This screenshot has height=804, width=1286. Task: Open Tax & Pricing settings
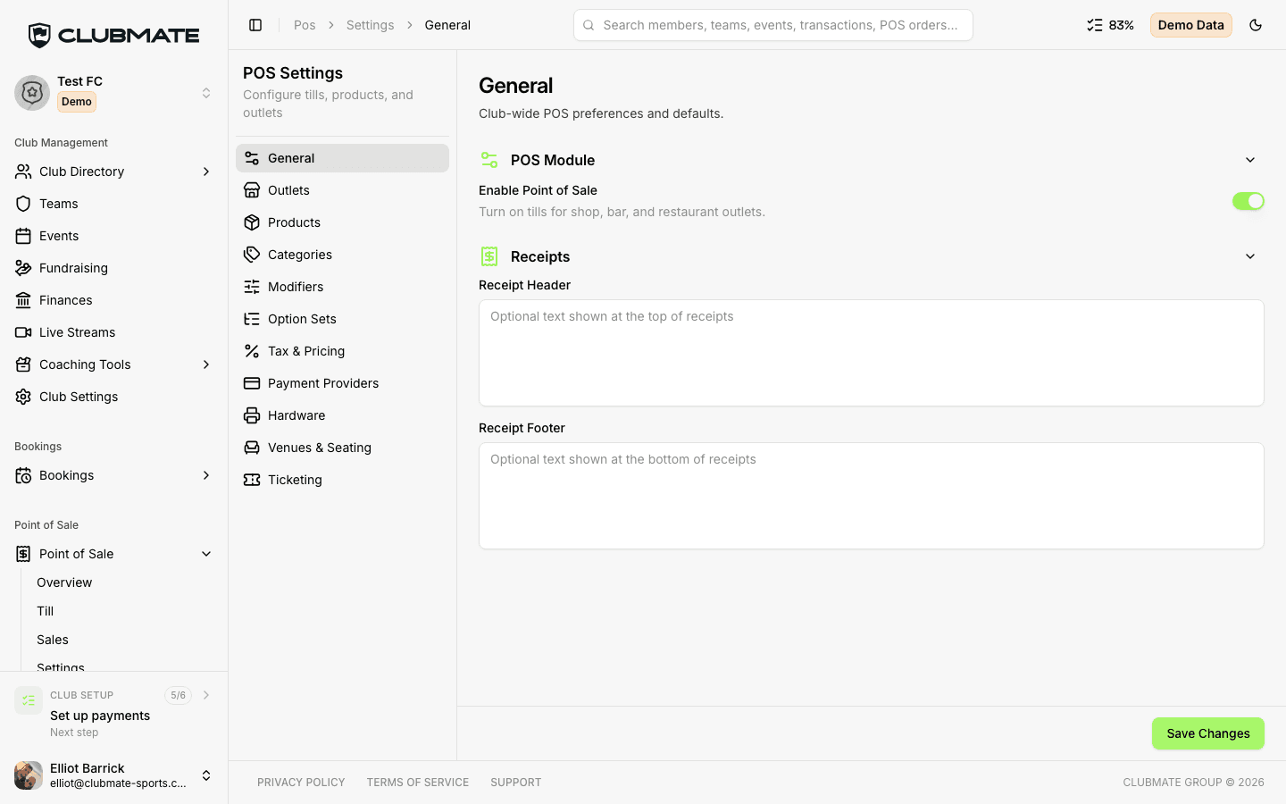(x=342, y=351)
